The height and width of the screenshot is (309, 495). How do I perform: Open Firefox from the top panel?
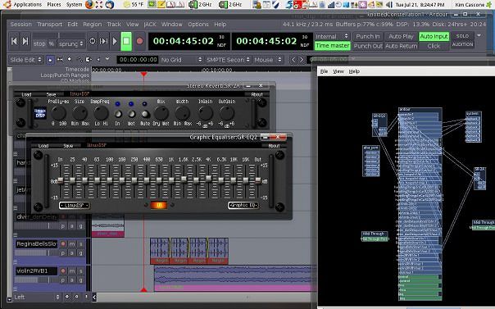pos(89,4)
